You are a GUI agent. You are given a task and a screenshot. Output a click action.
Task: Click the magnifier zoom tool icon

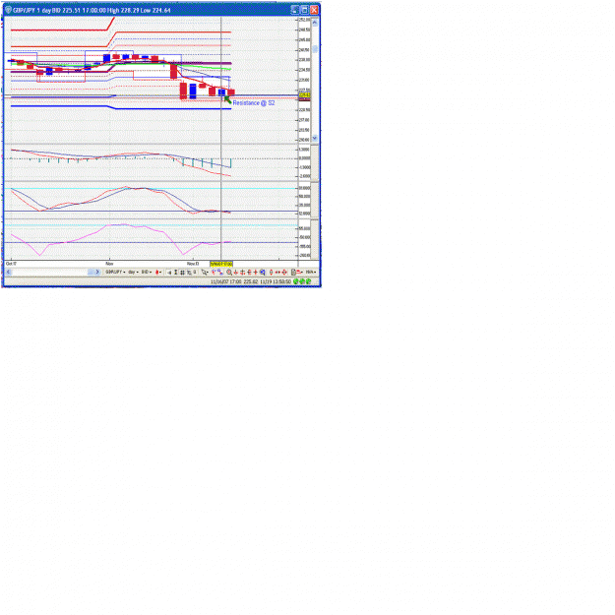(229, 273)
